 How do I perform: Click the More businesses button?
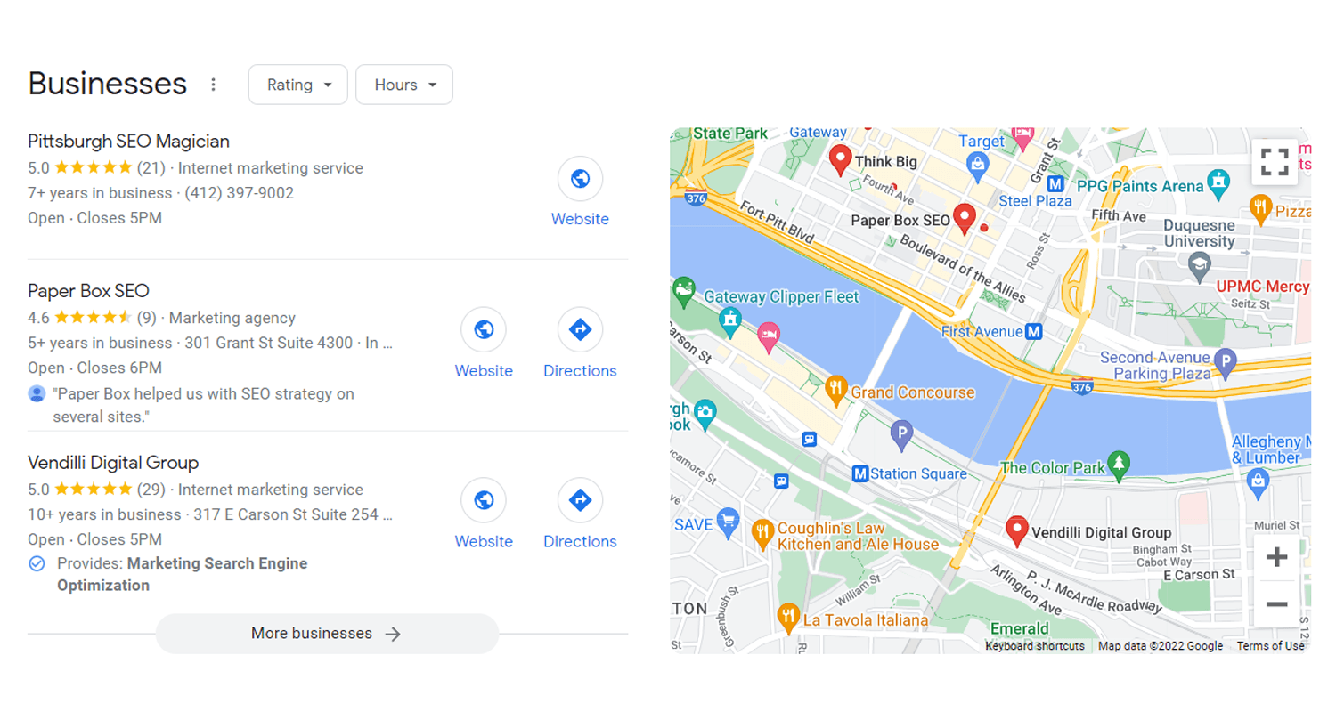326,634
